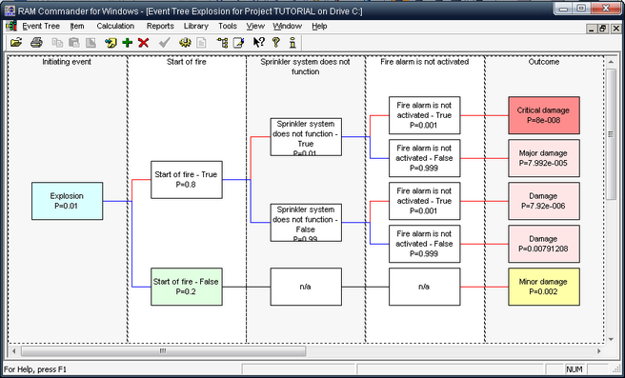This screenshot has height=378, width=625.
Task: Click the green plus Add icon
Action: pyautogui.click(x=127, y=42)
